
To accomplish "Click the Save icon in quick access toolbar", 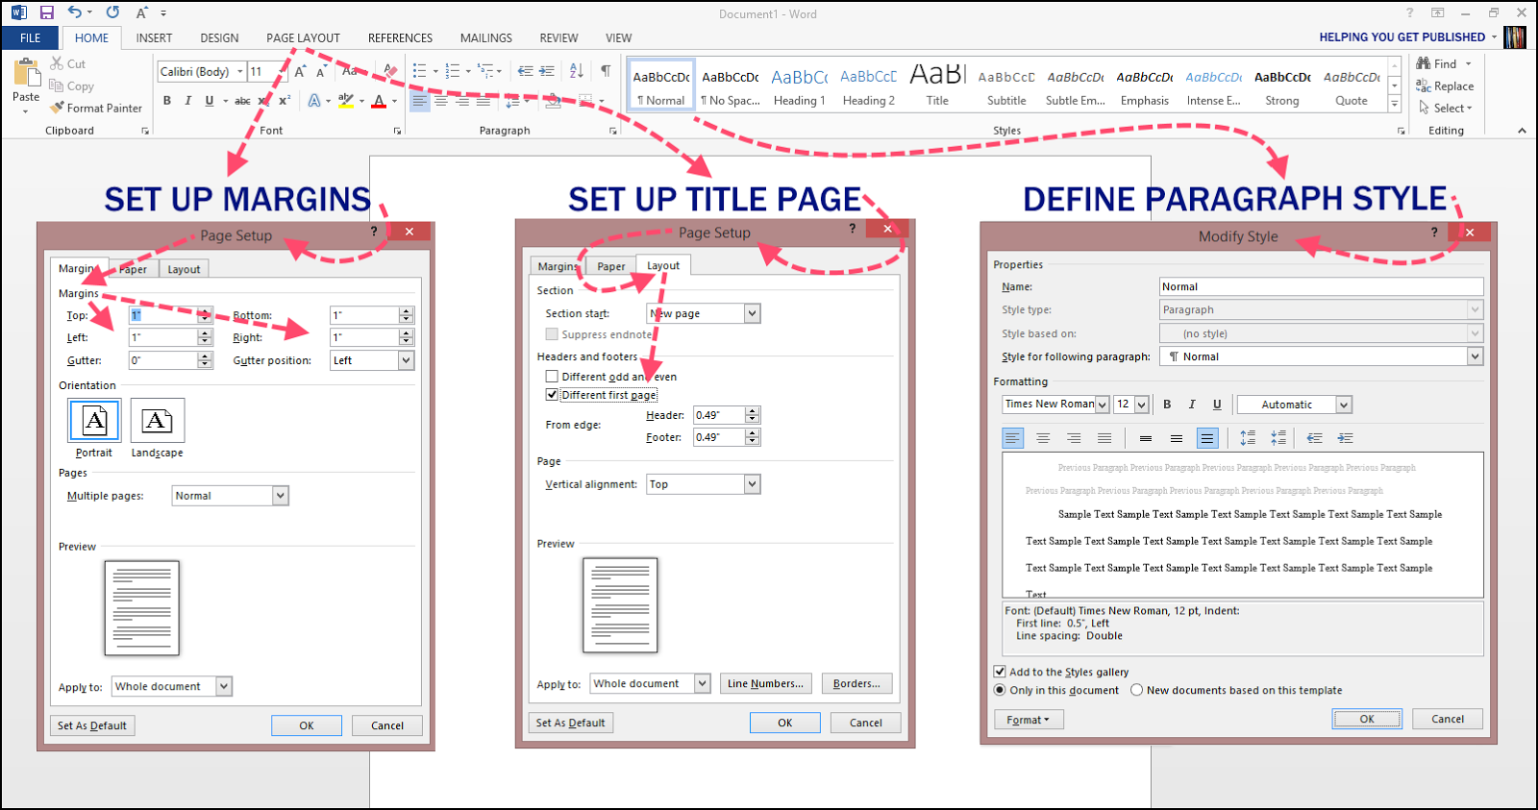I will point(46,12).
